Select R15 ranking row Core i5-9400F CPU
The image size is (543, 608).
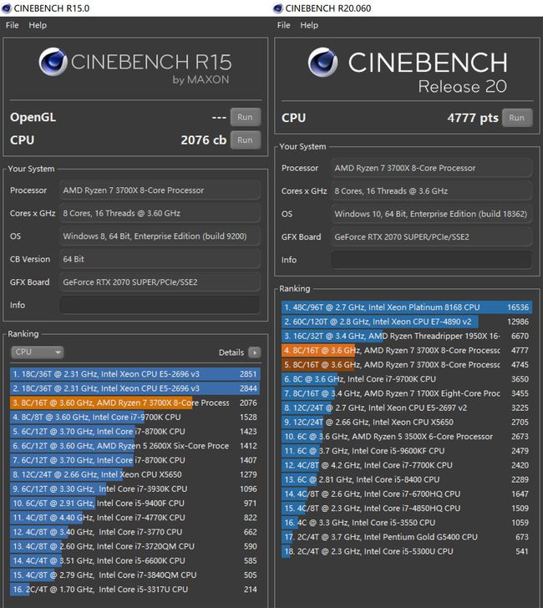coord(135,504)
